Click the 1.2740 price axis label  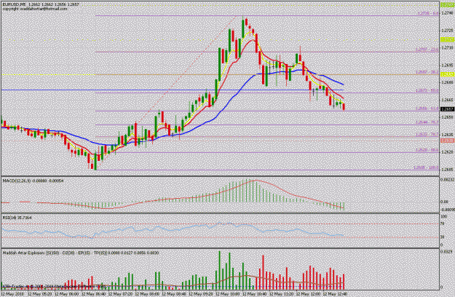point(447,13)
